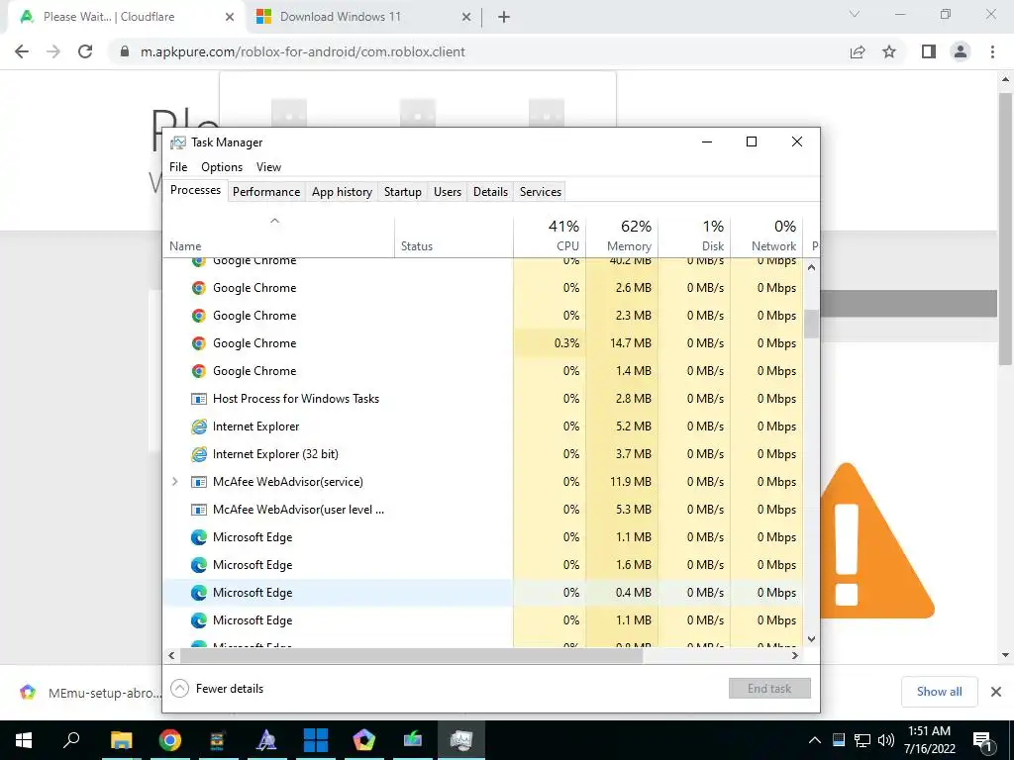Select highlighted Microsoft Edge 0.4 MB row
The width and height of the screenshot is (1014, 760).
coord(483,593)
